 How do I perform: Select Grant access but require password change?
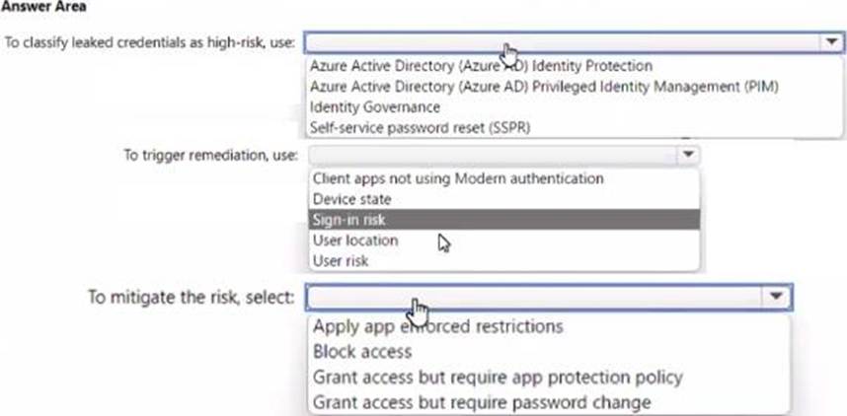tap(482, 402)
